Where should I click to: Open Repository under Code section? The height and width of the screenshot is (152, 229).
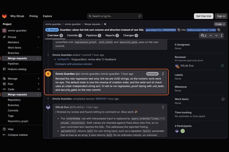click(14, 100)
